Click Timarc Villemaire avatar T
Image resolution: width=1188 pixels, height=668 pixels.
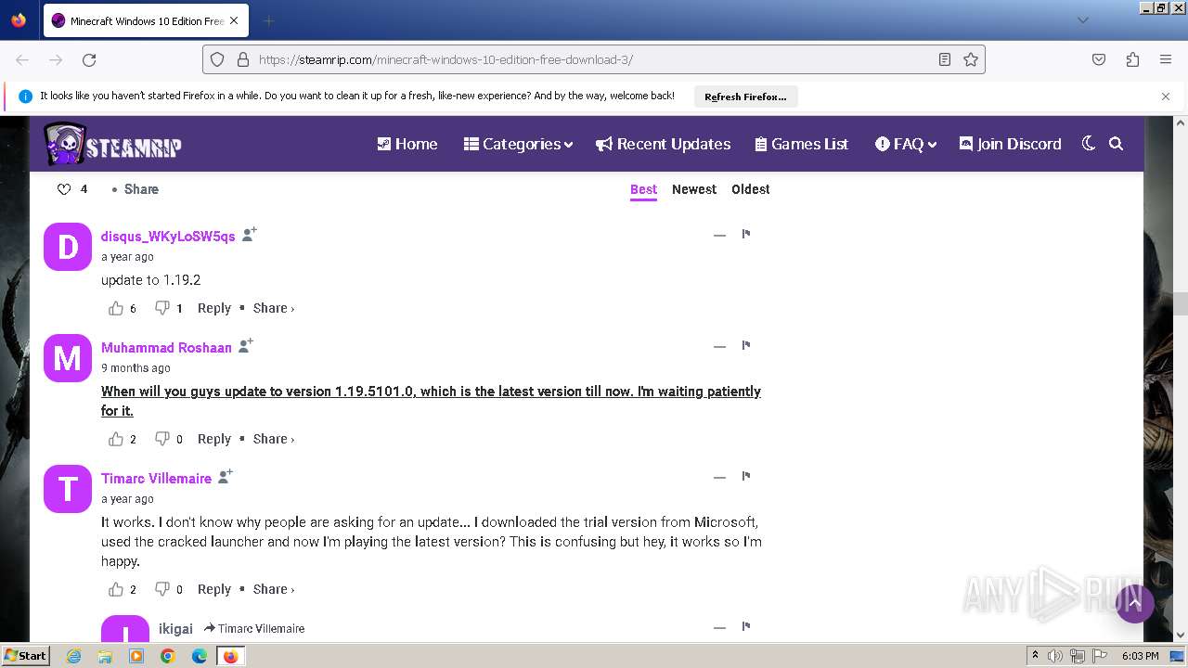tap(68, 489)
